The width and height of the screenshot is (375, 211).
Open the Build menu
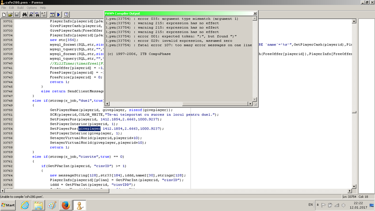pyautogui.click(x=20, y=8)
